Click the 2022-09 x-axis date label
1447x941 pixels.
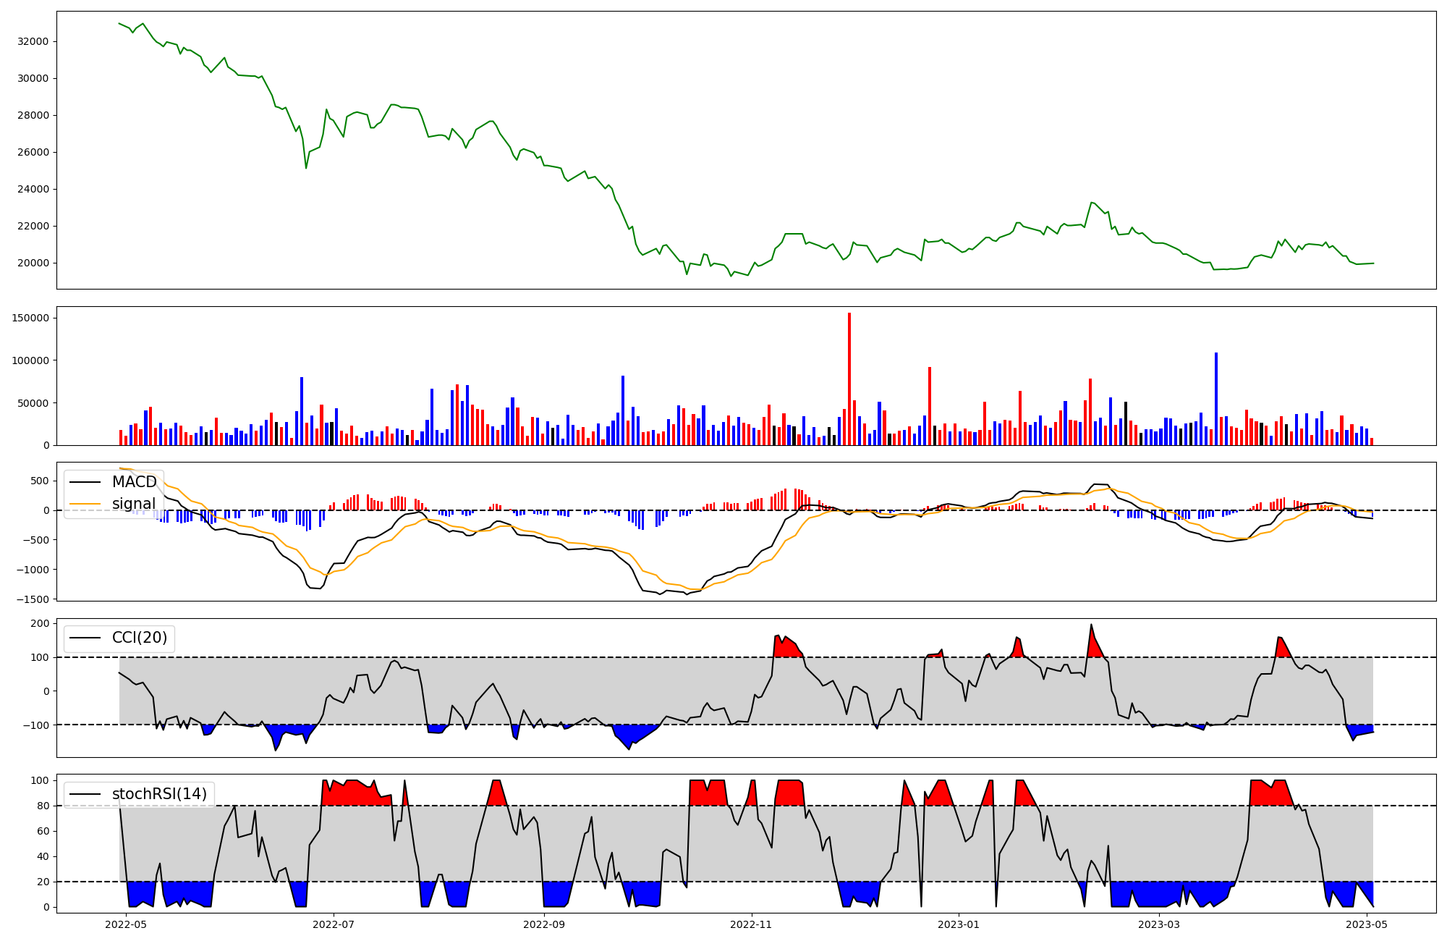544,924
